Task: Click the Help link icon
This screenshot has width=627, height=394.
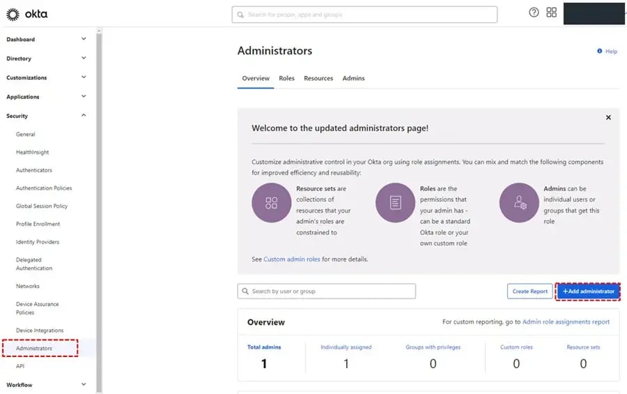Action: (599, 52)
